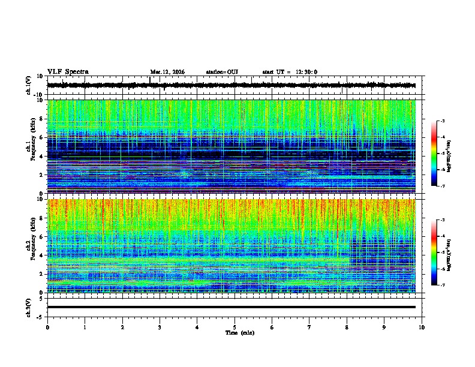Click the ch.2 colorbar log PSD unit label
Screen dimensions: 475x367
pos(449,255)
